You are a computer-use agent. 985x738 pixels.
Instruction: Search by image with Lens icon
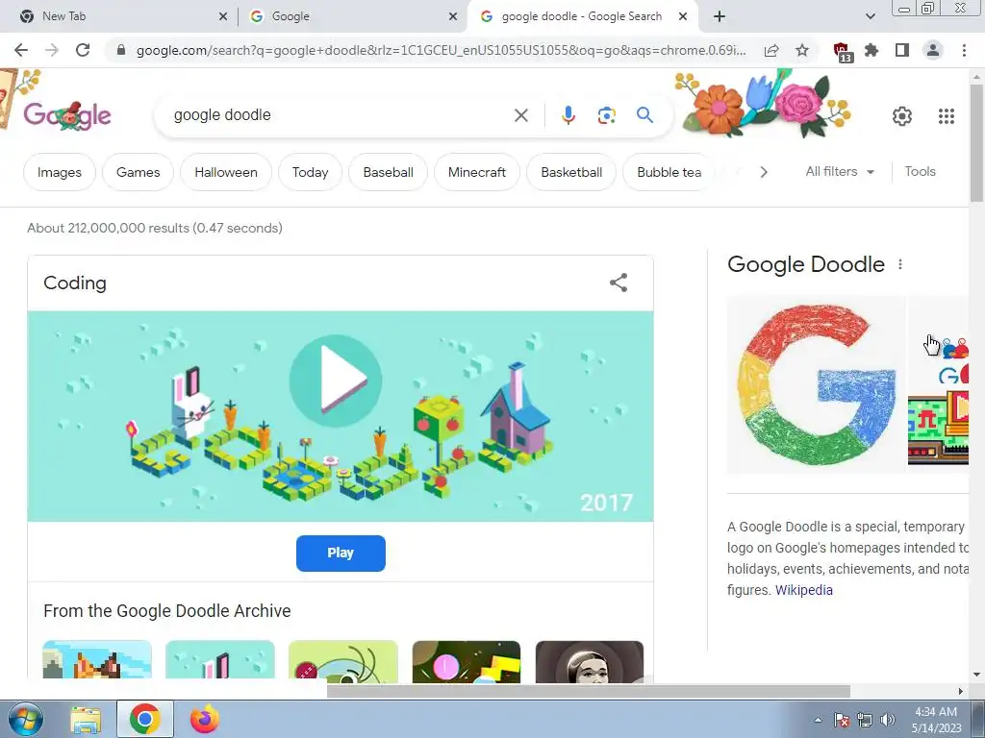point(606,115)
